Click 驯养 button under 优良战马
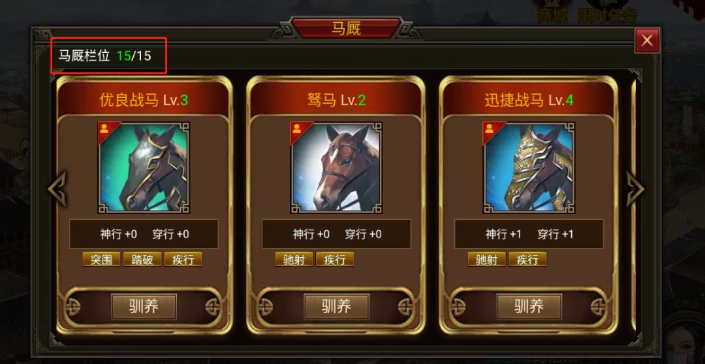 pos(144,307)
